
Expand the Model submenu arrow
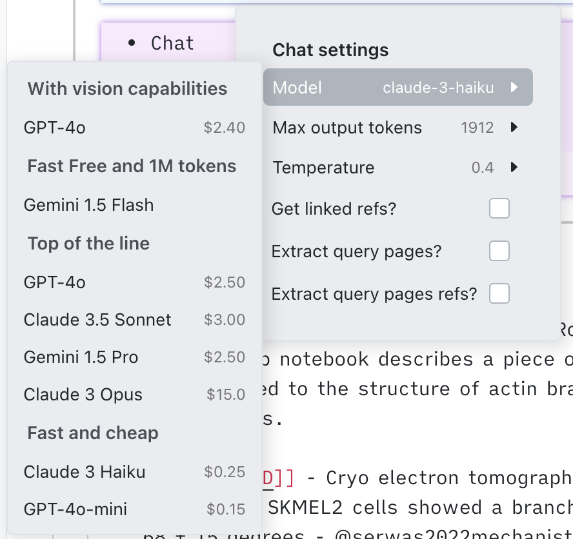(x=514, y=87)
